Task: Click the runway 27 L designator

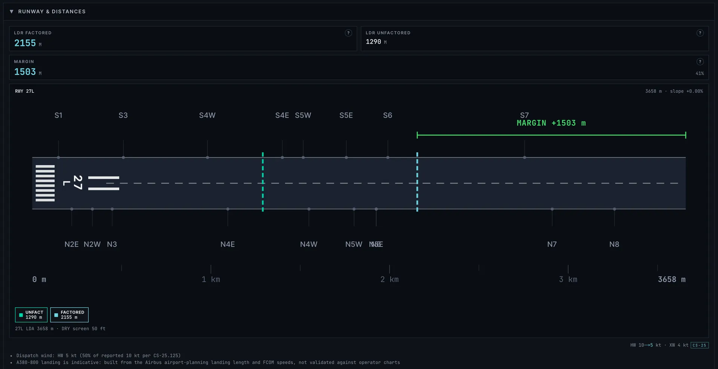Action: click(73, 183)
